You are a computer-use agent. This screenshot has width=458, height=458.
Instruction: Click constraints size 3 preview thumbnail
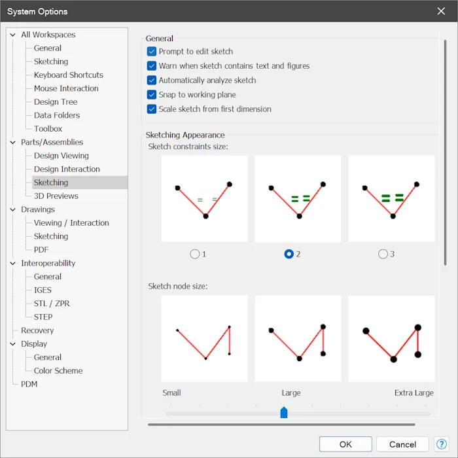click(x=391, y=199)
